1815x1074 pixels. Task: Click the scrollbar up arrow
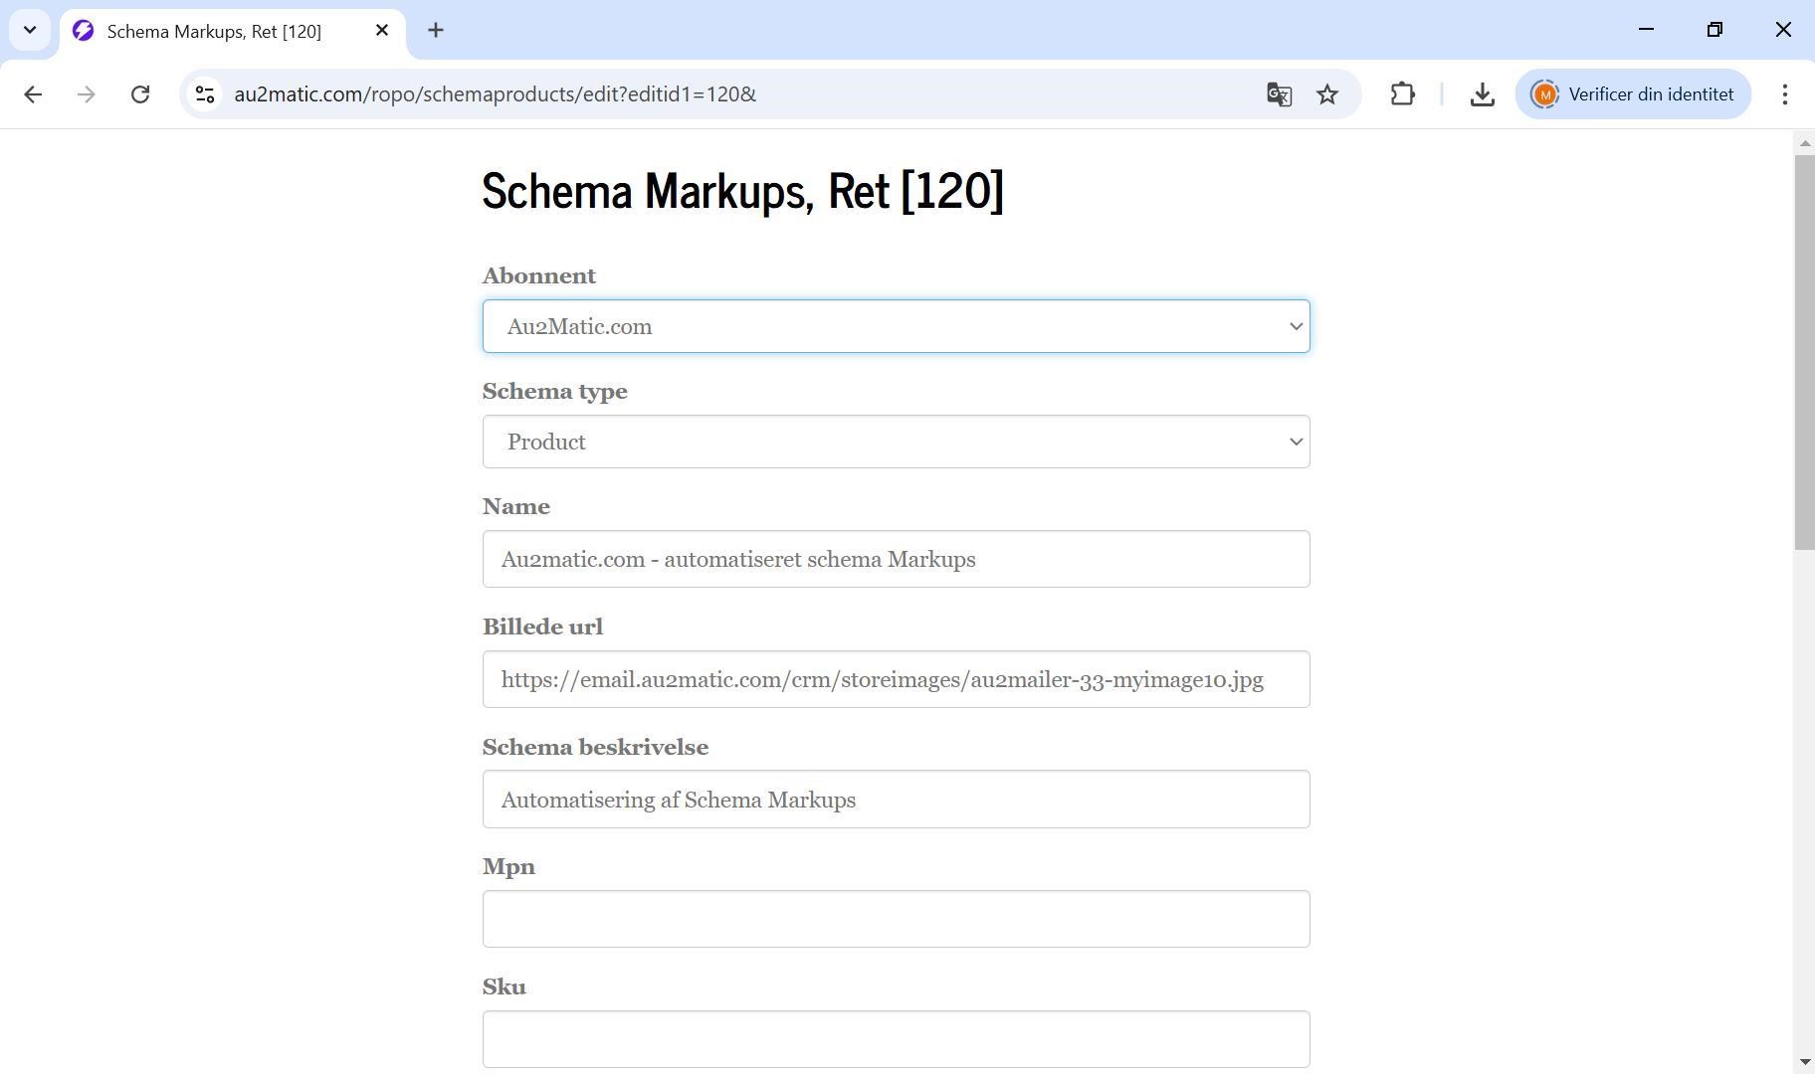pyautogui.click(x=1804, y=143)
